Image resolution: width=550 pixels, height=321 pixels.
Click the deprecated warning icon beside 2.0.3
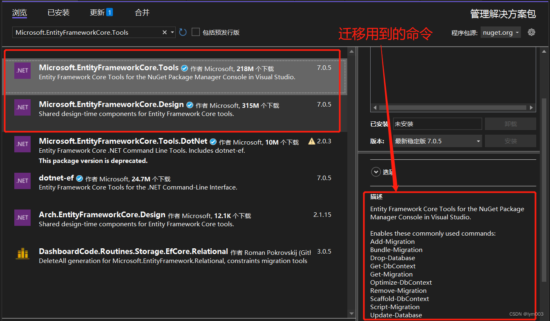pos(312,141)
